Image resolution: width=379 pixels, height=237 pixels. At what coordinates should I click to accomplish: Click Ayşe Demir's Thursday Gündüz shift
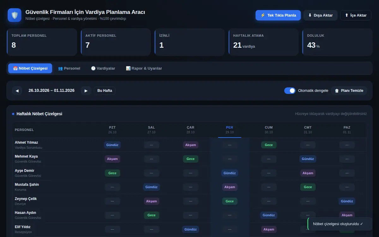pyautogui.click(x=230, y=173)
